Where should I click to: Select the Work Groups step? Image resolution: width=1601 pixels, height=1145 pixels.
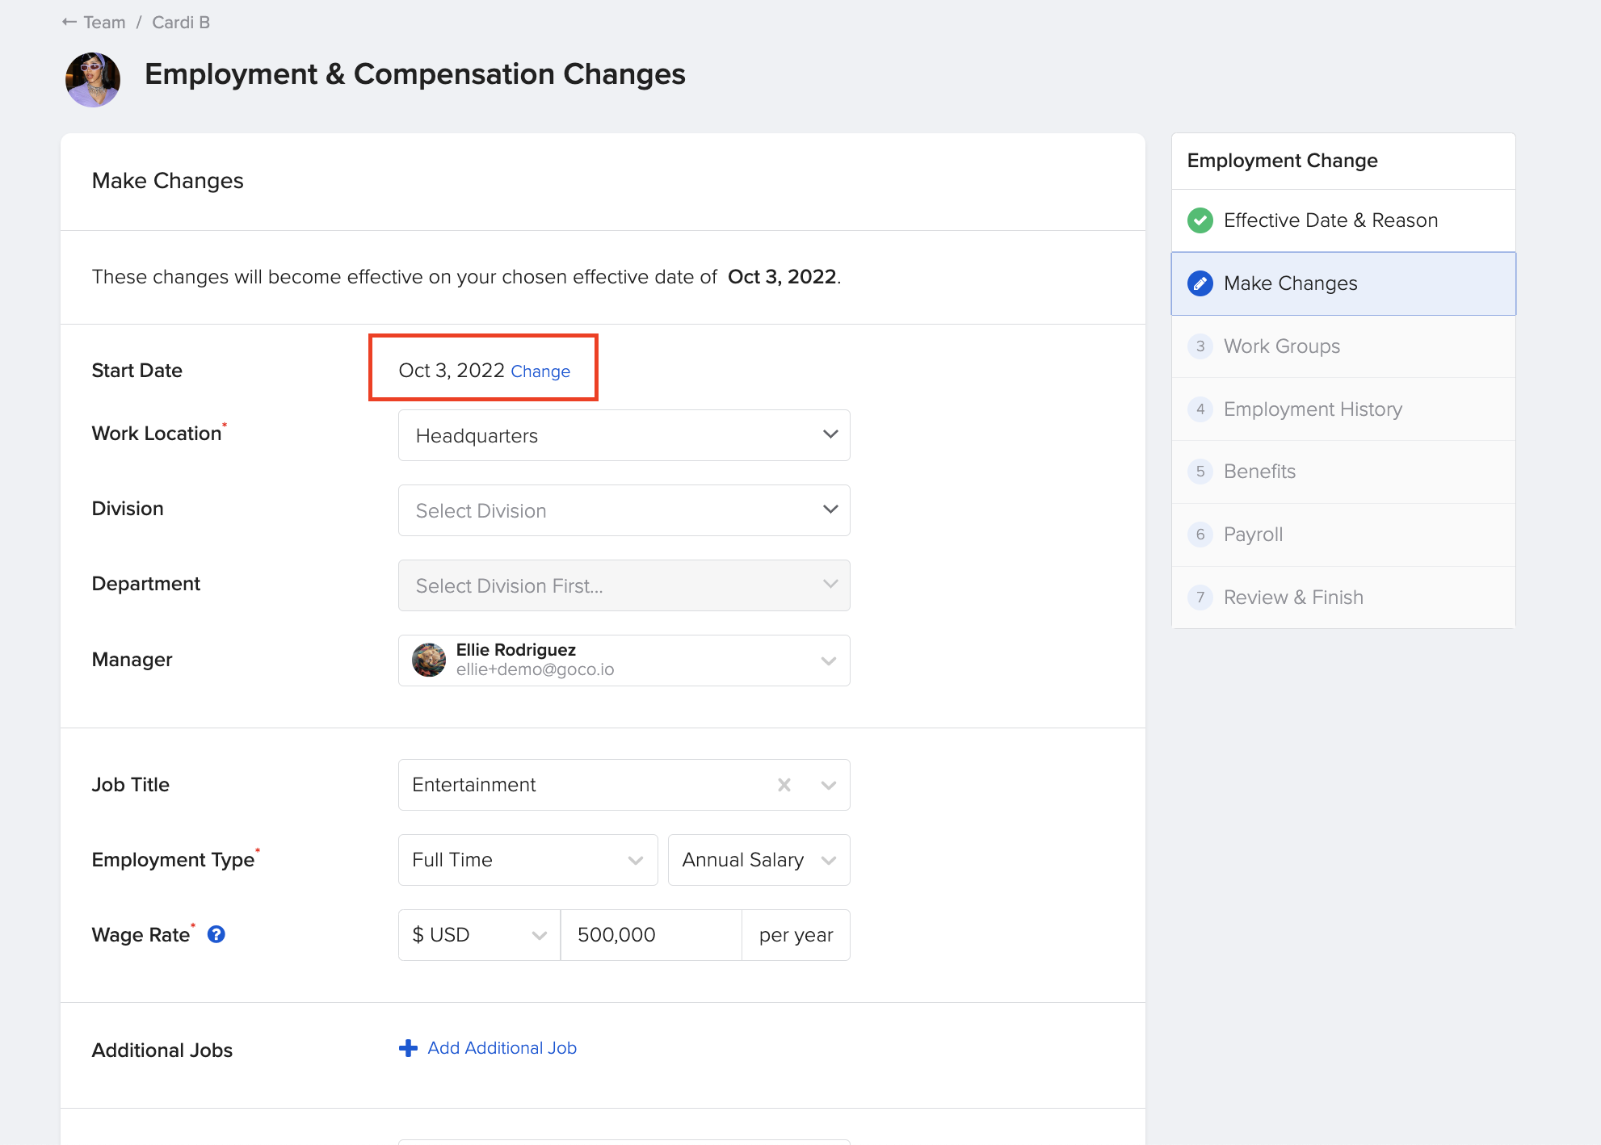click(x=1281, y=346)
